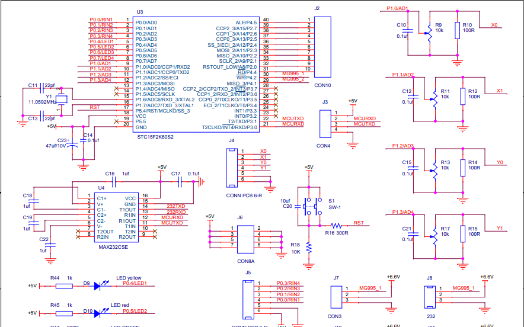Select the J8 connector body
This screenshot has width=524, height=327.
[x=430, y=297]
